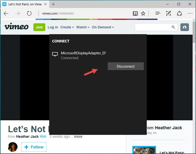Open the Let's Not Panic sidebar thumbnail
Viewport: 196px width, 154px height.
tap(144, 150)
